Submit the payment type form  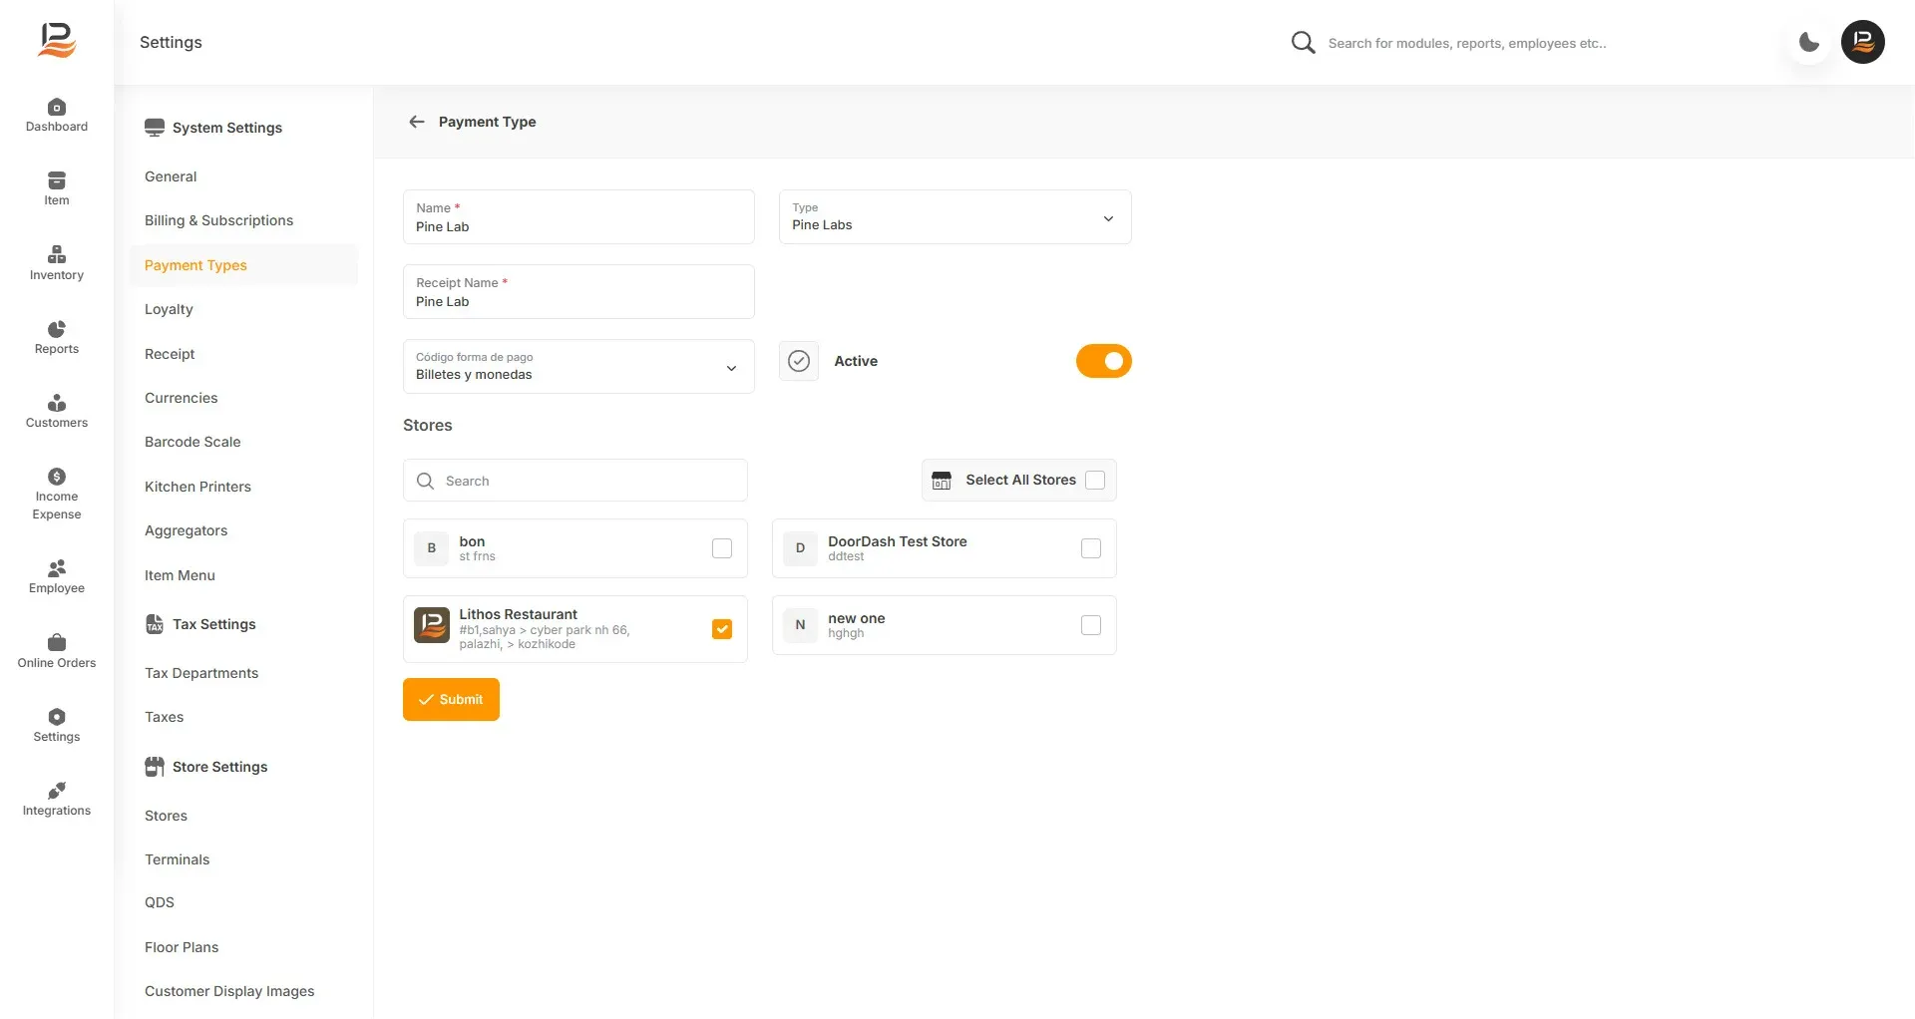tap(451, 700)
